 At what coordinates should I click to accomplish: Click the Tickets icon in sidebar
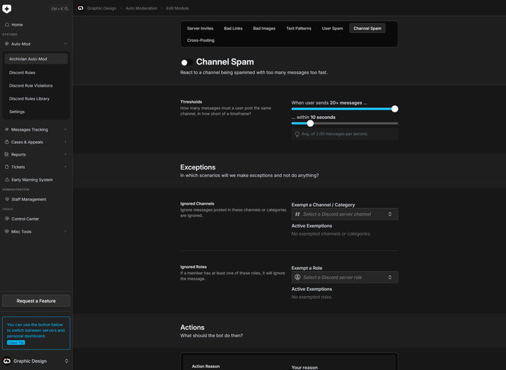[x=7, y=167]
